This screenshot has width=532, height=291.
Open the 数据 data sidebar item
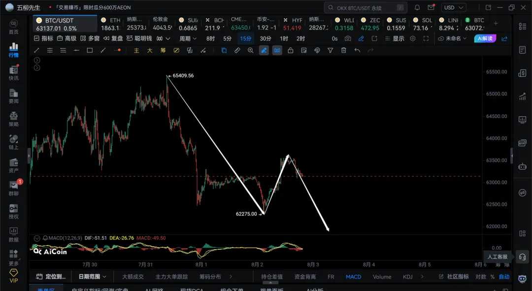click(14, 234)
